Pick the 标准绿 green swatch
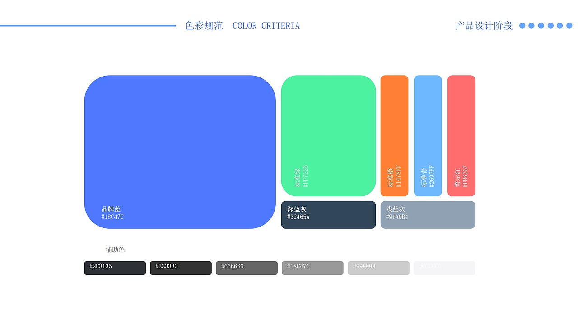 tap(328, 136)
